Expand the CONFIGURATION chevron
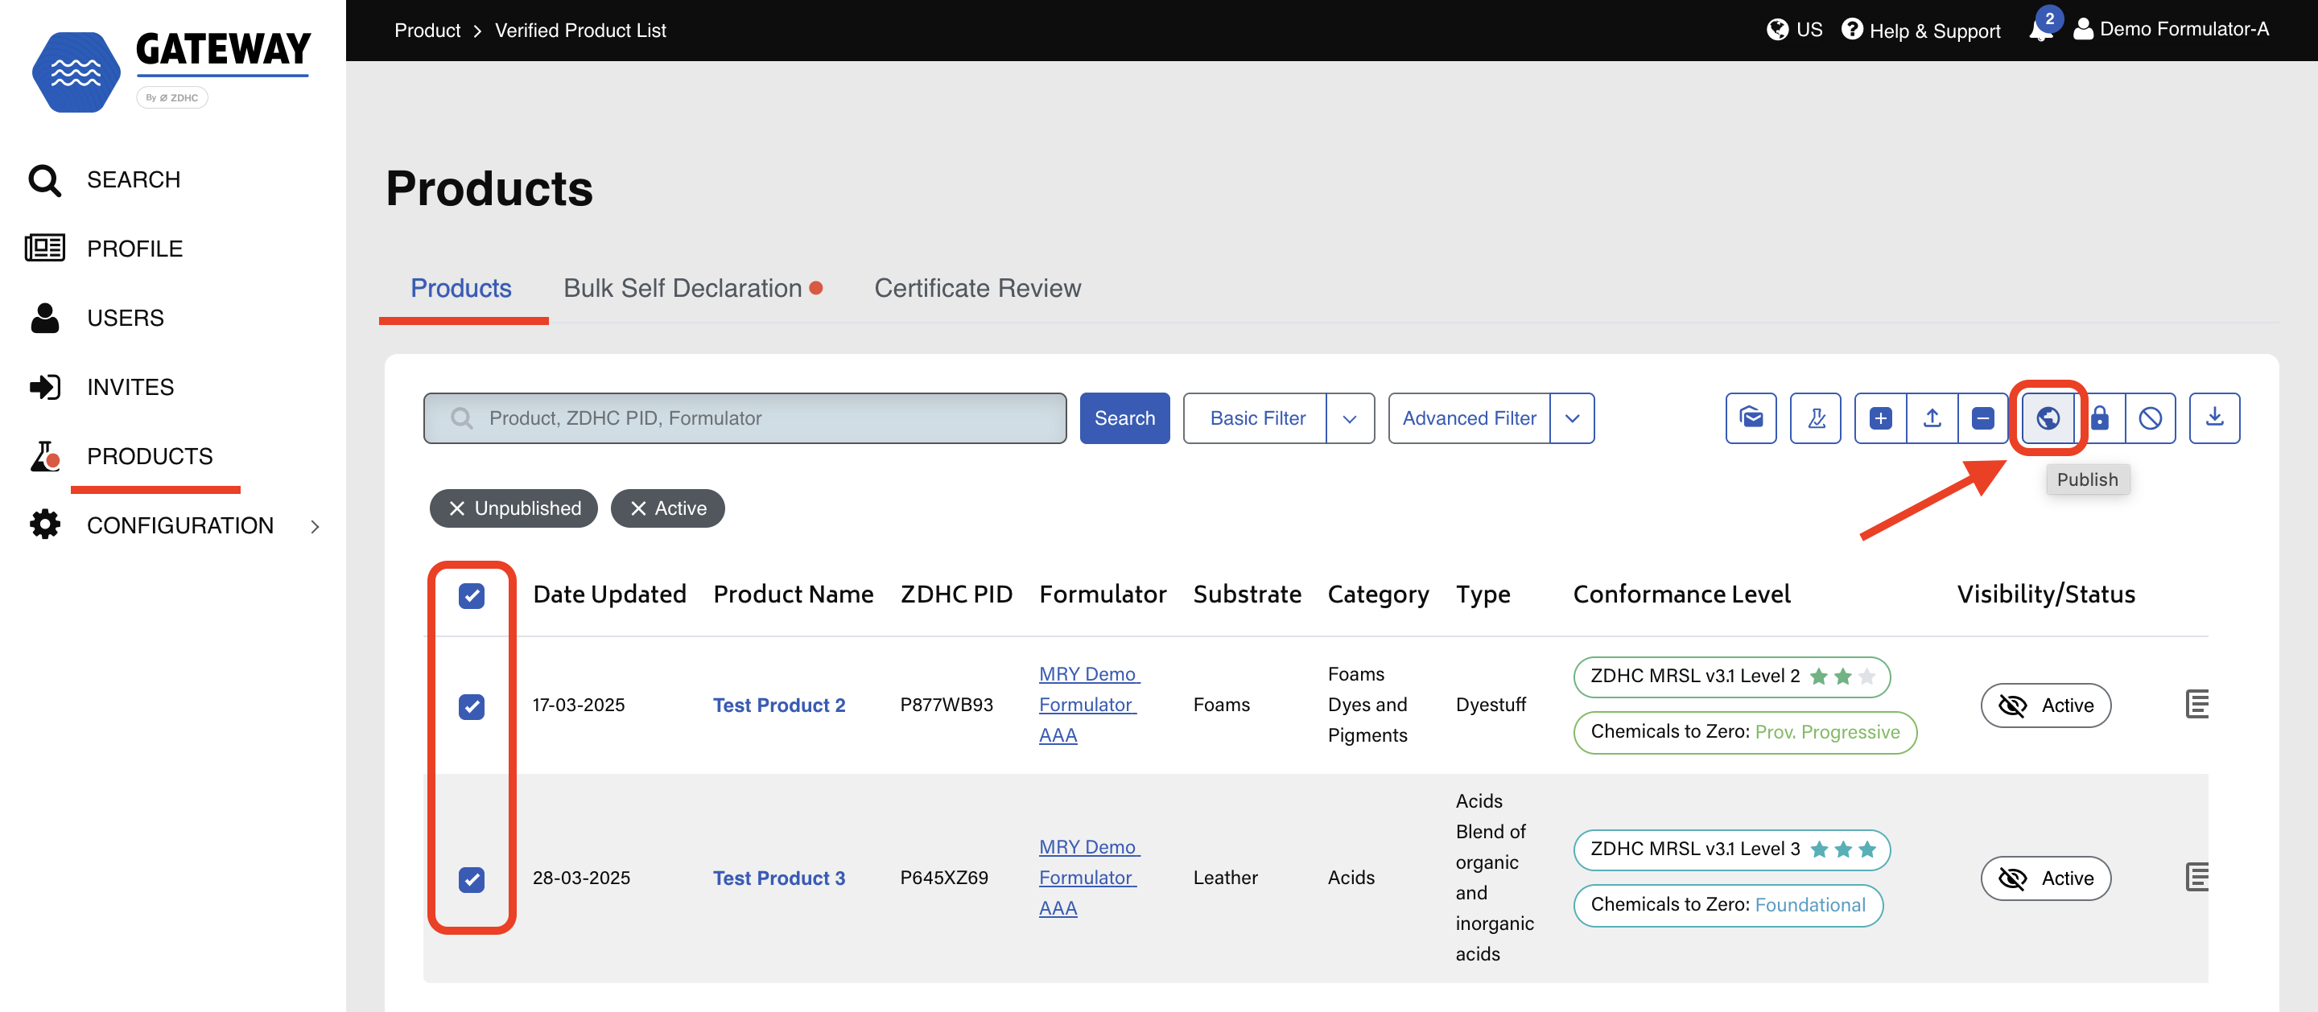Screen dimensions: 2318x1012 [x=315, y=526]
